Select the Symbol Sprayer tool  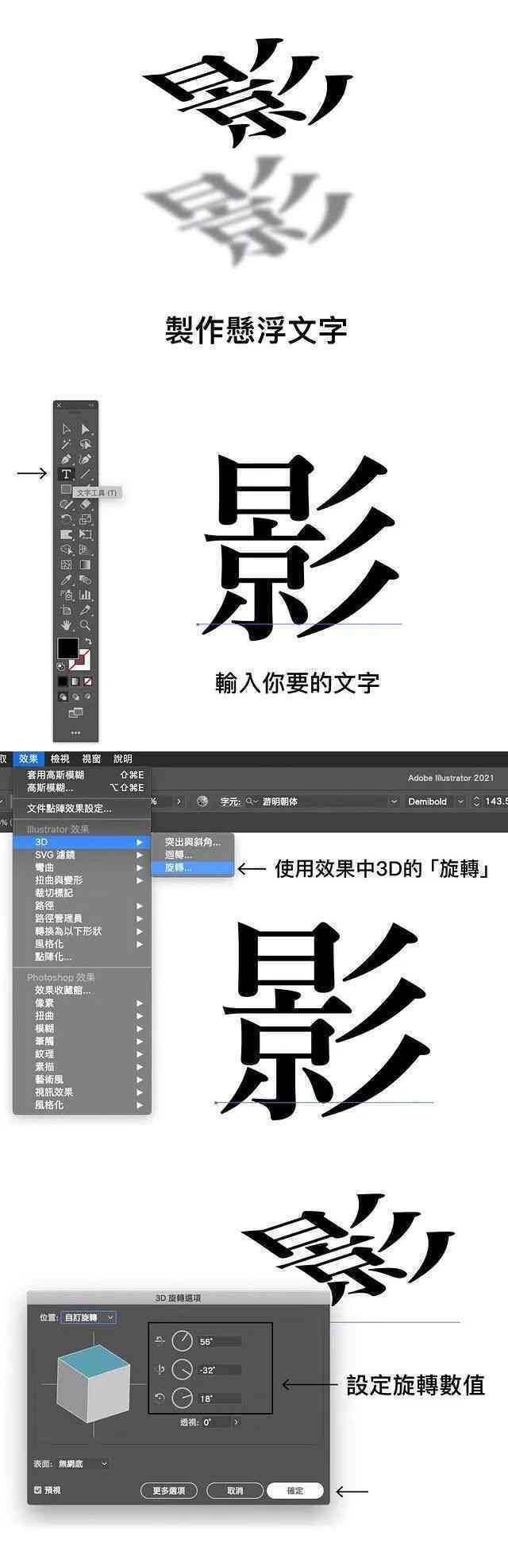point(66,595)
